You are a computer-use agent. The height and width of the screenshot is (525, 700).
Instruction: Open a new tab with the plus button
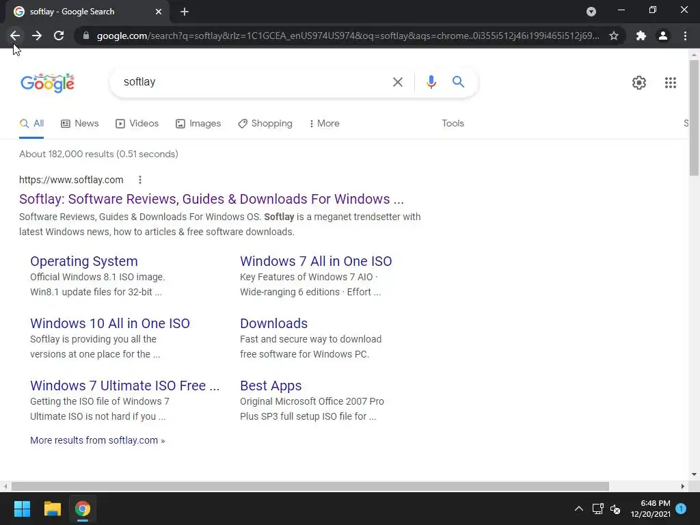pos(185,12)
